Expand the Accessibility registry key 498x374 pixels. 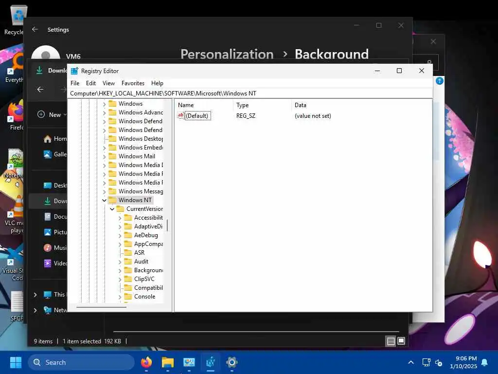[x=120, y=218]
